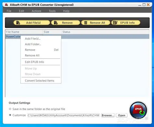Viewport: 154px width, 127px height.
Task: Start conversion with the round EPUB button
Action: (x=138, y=110)
